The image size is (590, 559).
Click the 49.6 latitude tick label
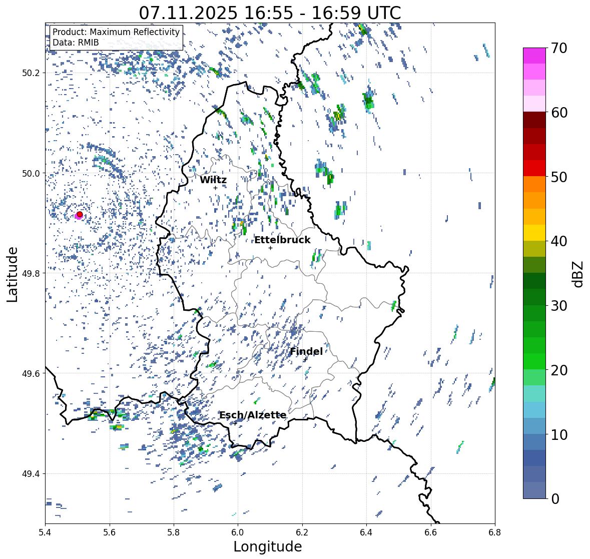click(x=31, y=373)
